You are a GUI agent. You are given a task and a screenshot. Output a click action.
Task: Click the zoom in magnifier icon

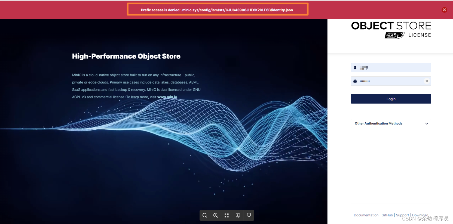pos(216,215)
